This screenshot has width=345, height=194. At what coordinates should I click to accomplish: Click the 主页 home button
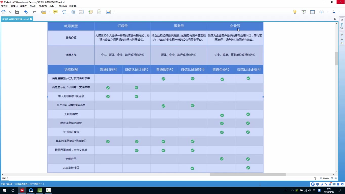click(6, 12)
